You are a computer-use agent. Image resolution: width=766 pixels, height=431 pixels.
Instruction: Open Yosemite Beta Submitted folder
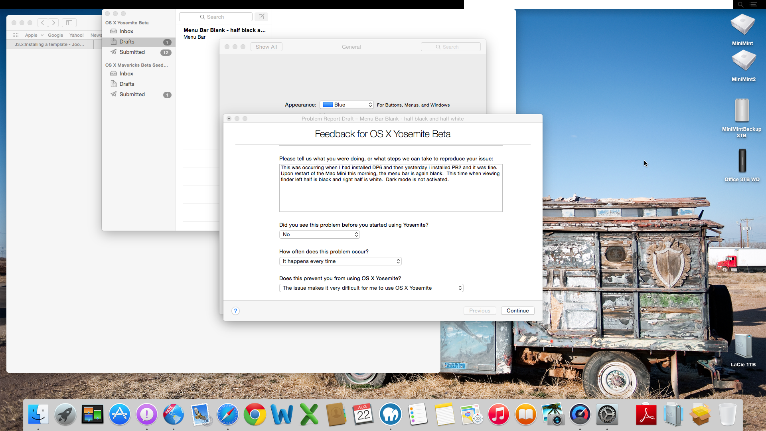click(x=138, y=52)
